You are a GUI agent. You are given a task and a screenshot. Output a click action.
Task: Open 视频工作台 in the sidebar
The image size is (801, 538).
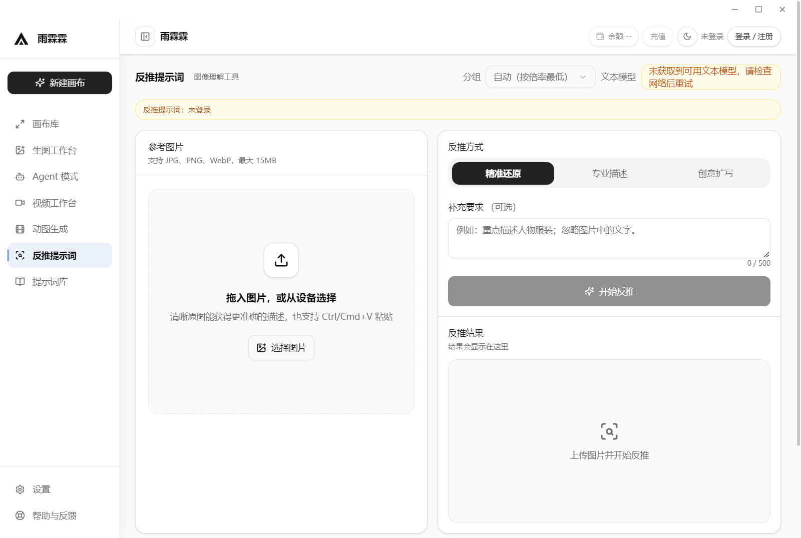(x=60, y=203)
